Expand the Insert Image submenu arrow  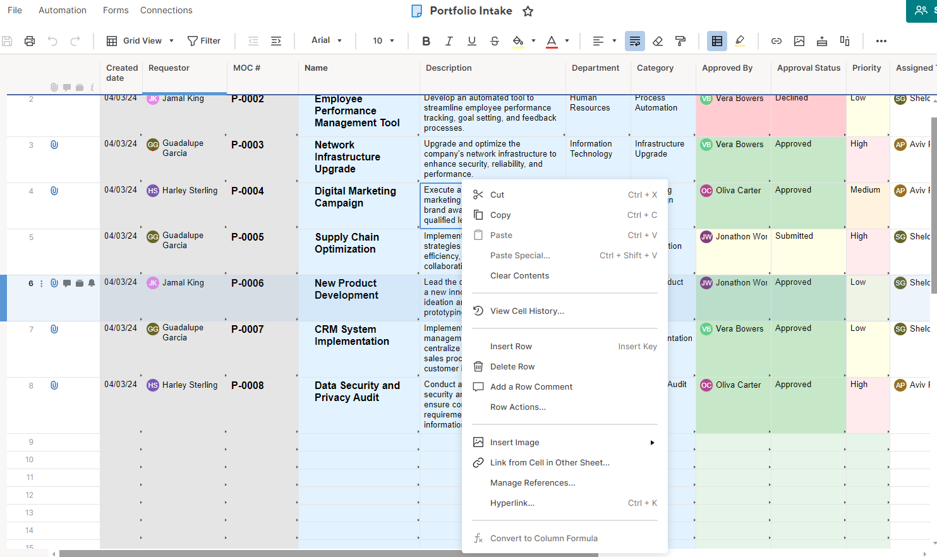pyautogui.click(x=652, y=443)
